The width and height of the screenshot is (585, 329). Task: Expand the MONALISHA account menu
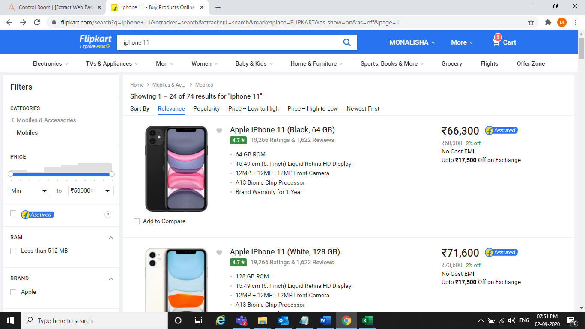412,42
